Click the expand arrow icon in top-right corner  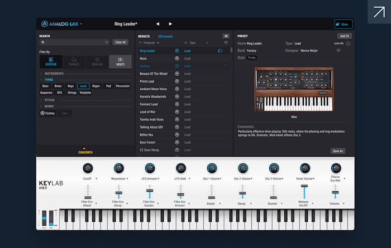pyautogui.click(x=379, y=12)
